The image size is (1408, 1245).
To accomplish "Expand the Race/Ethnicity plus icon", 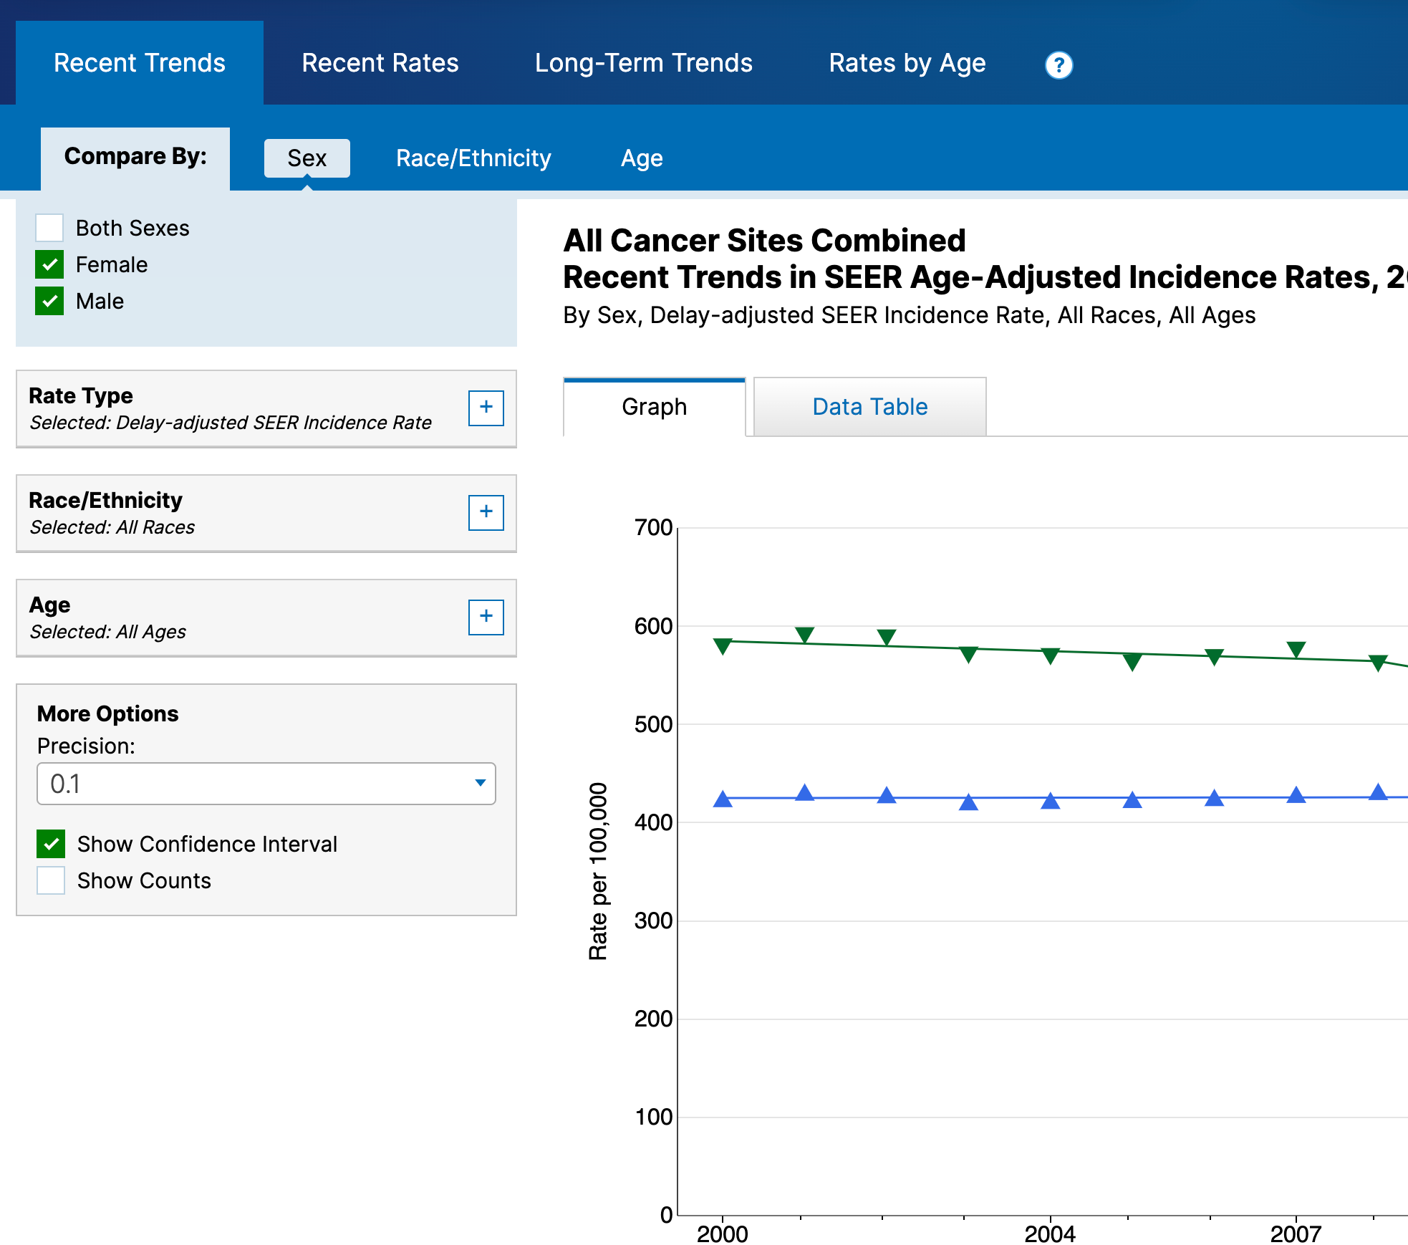I will click(486, 512).
